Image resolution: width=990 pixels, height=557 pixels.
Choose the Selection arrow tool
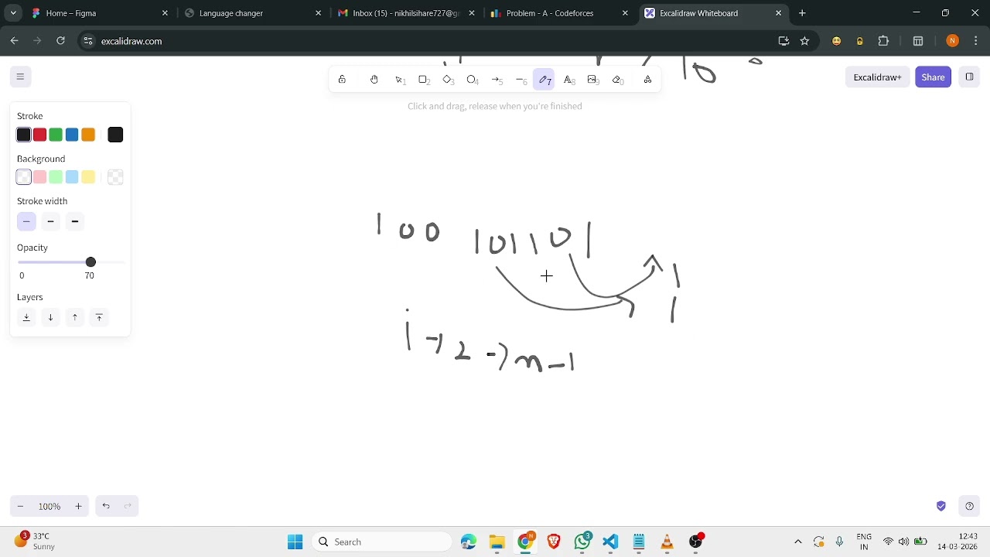coord(399,80)
